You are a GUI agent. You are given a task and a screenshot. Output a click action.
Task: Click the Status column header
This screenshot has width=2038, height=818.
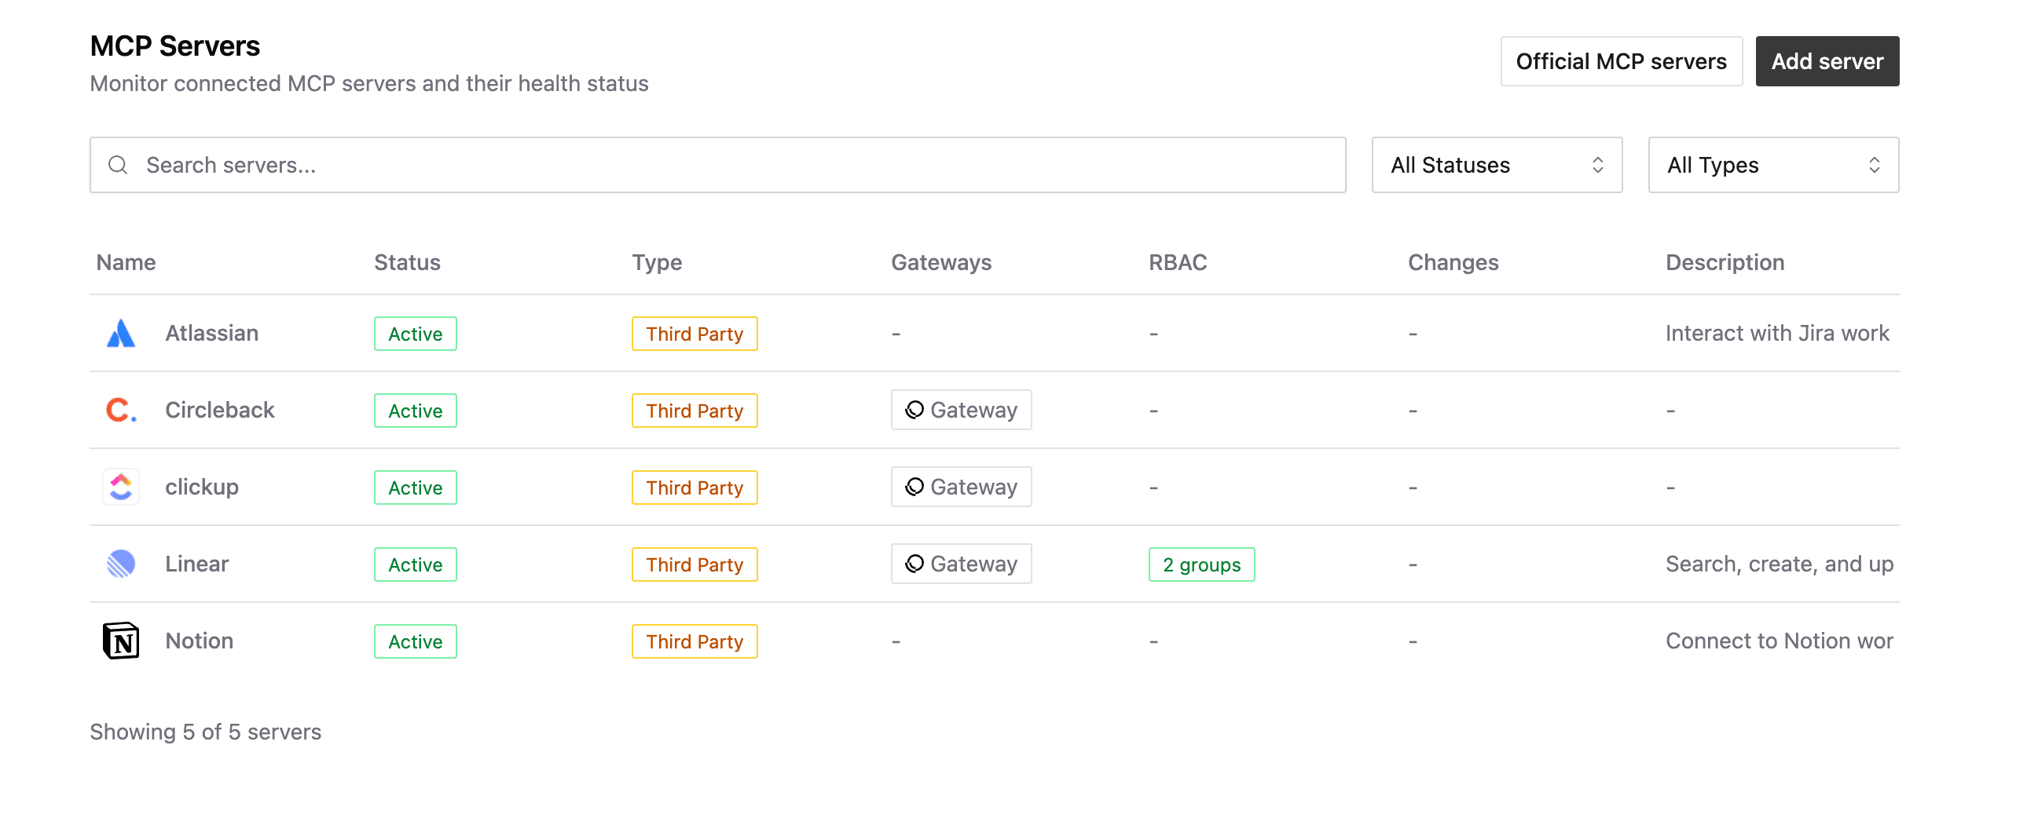click(407, 262)
